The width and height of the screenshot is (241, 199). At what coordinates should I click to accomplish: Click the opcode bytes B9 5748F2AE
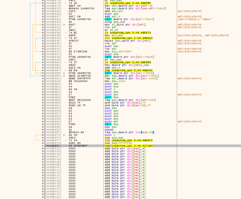pyautogui.click(x=78, y=51)
